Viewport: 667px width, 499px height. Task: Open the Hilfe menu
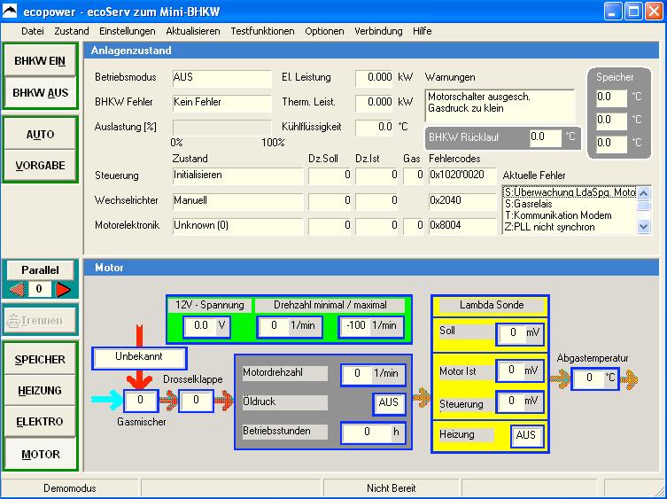tap(422, 31)
